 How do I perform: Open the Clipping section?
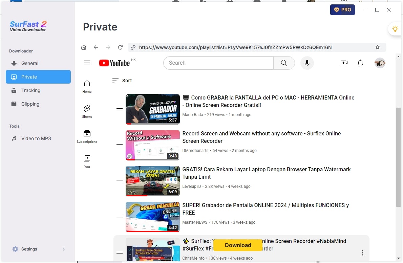coord(38,104)
